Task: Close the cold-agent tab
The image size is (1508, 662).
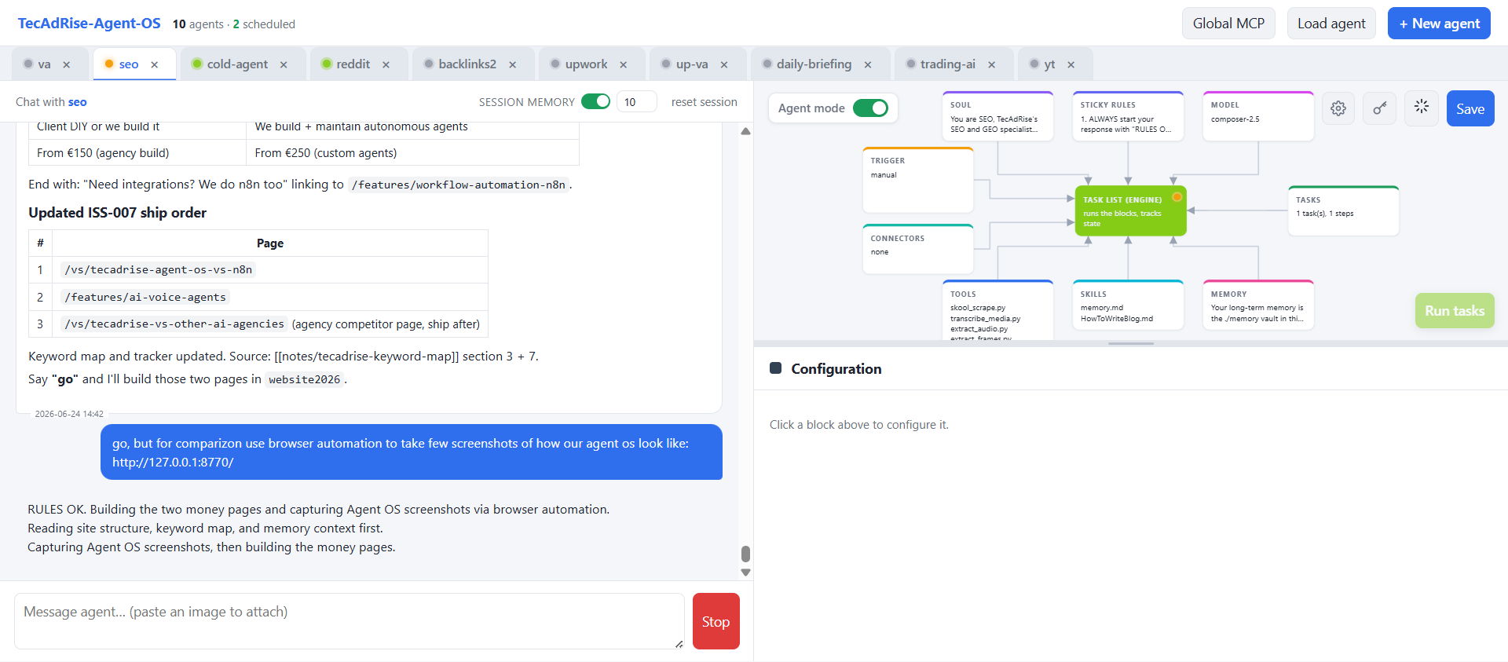Action: pos(284,64)
